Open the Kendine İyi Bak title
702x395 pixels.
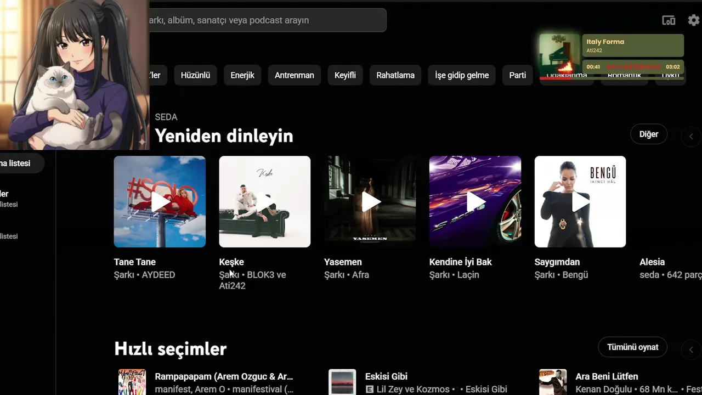pos(461,262)
